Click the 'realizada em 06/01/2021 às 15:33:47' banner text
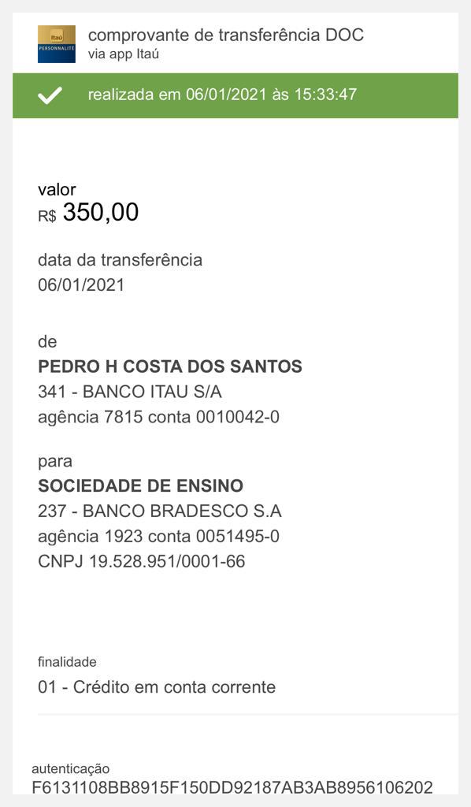This screenshot has height=807, width=471. [x=222, y=95]
